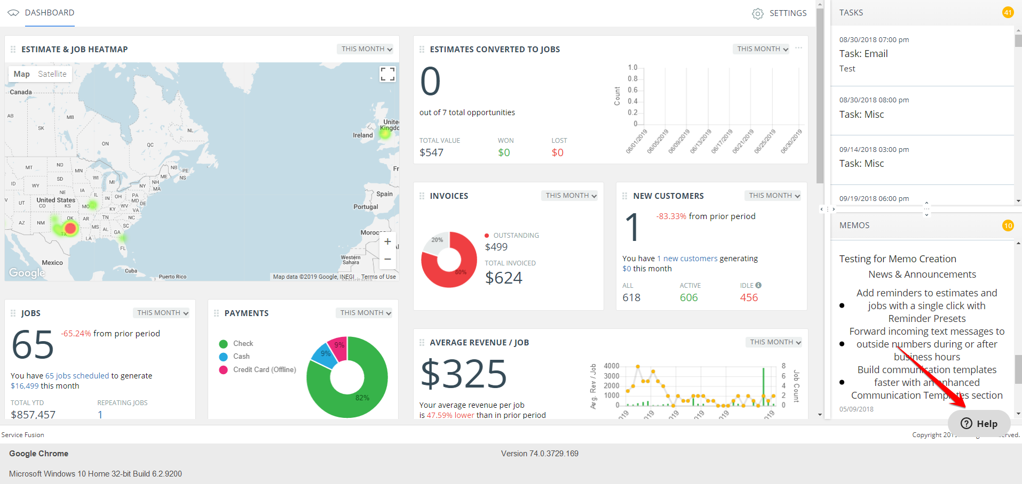Zoom in on the heatmap map
The image size is (1022, 484).
pos(387,242)
